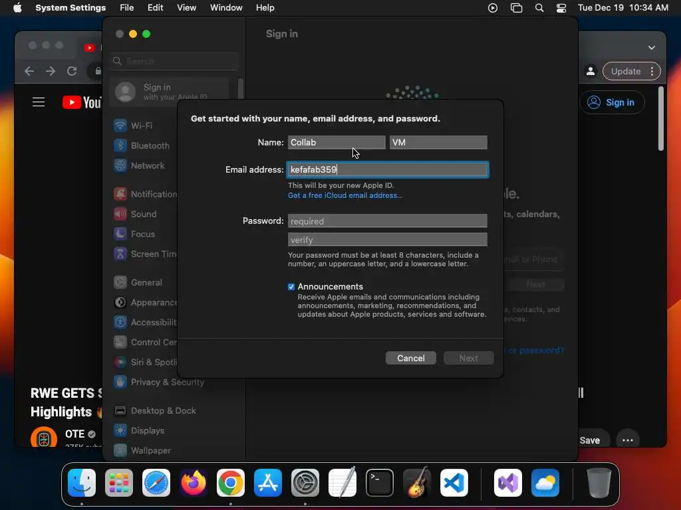The image size is (681, 510).
Task: Open Siri & Spotlight settings icon
Action: (x=120, y=362)
